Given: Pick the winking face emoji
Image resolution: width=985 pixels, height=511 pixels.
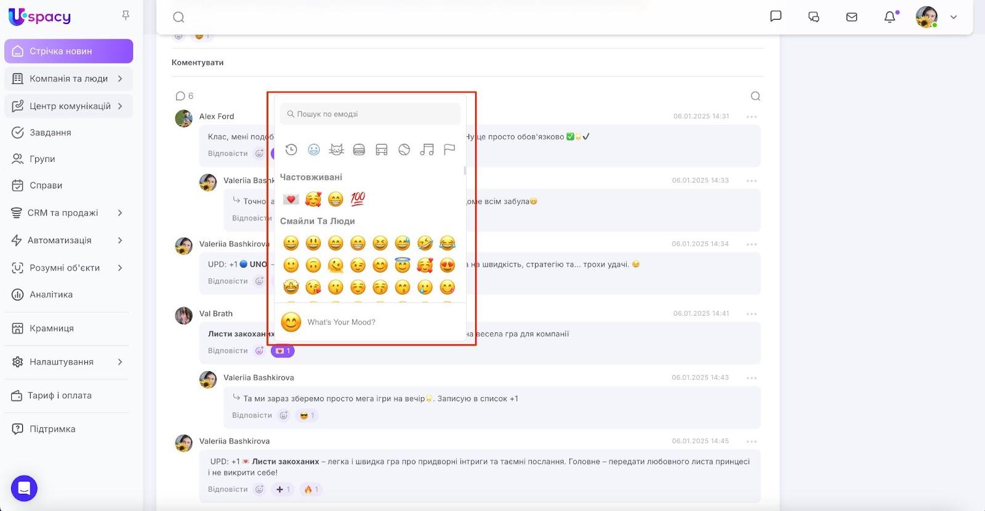Looking at the screenshot, I should 358,265.
